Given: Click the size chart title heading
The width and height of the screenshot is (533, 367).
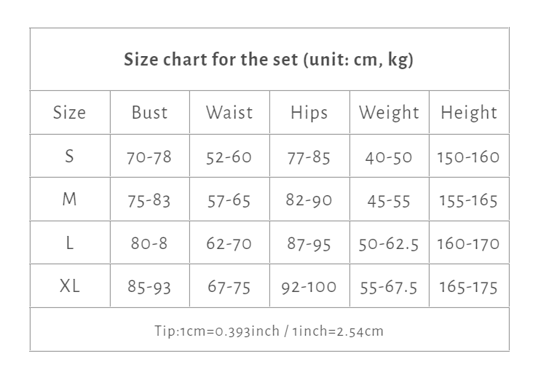Looking at the screenshot, I should pos(269,60).
